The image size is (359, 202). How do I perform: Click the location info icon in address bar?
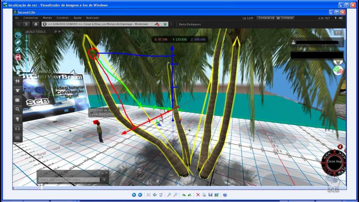point(45,24)
